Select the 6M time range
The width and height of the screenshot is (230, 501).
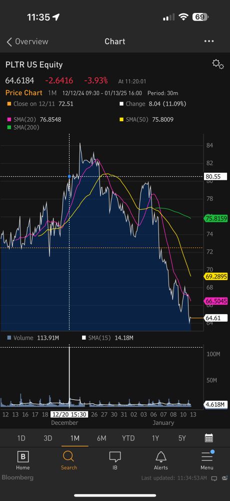pyautogui.click(x=101, y=438)
